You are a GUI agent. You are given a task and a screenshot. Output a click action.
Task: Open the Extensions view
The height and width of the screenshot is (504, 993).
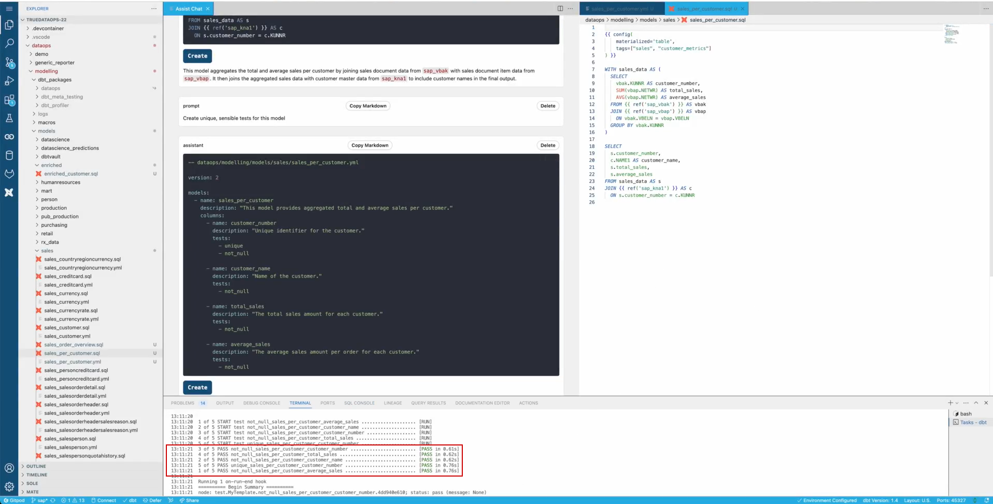(9, 100)
